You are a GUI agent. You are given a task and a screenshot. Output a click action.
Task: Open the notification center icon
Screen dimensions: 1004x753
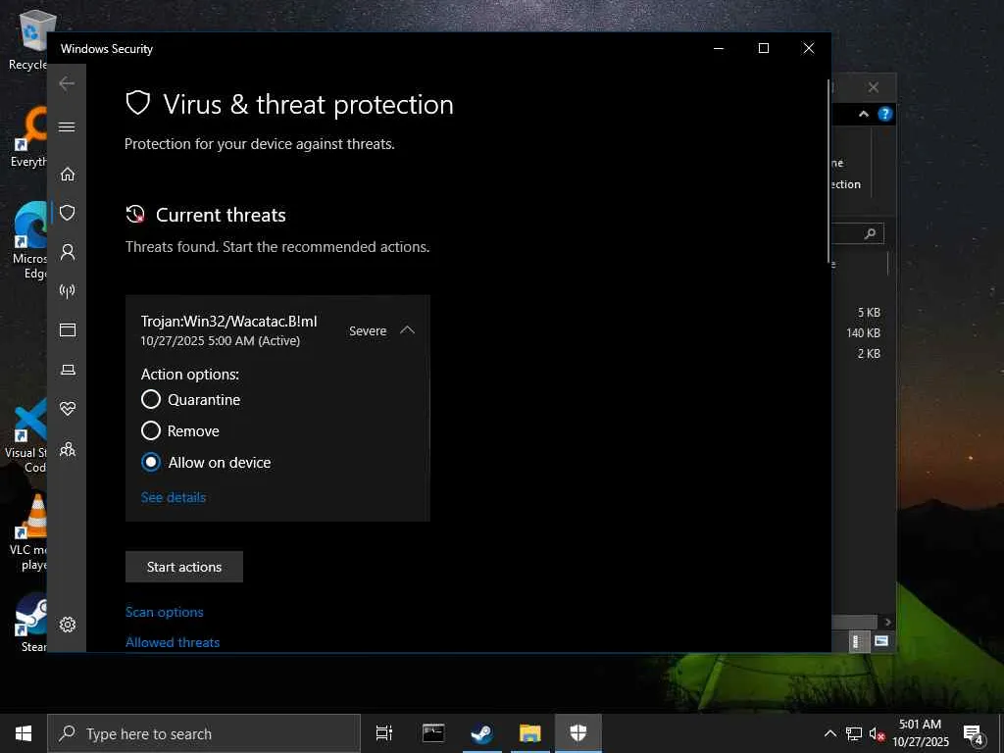point(974,733)
